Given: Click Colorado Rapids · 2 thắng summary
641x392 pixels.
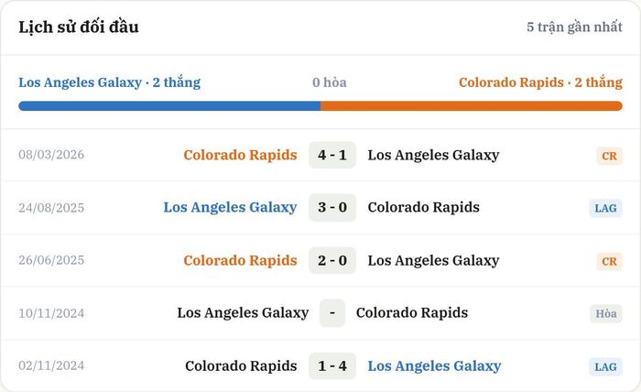Looking at the screenshot, I should click(540, 82).
